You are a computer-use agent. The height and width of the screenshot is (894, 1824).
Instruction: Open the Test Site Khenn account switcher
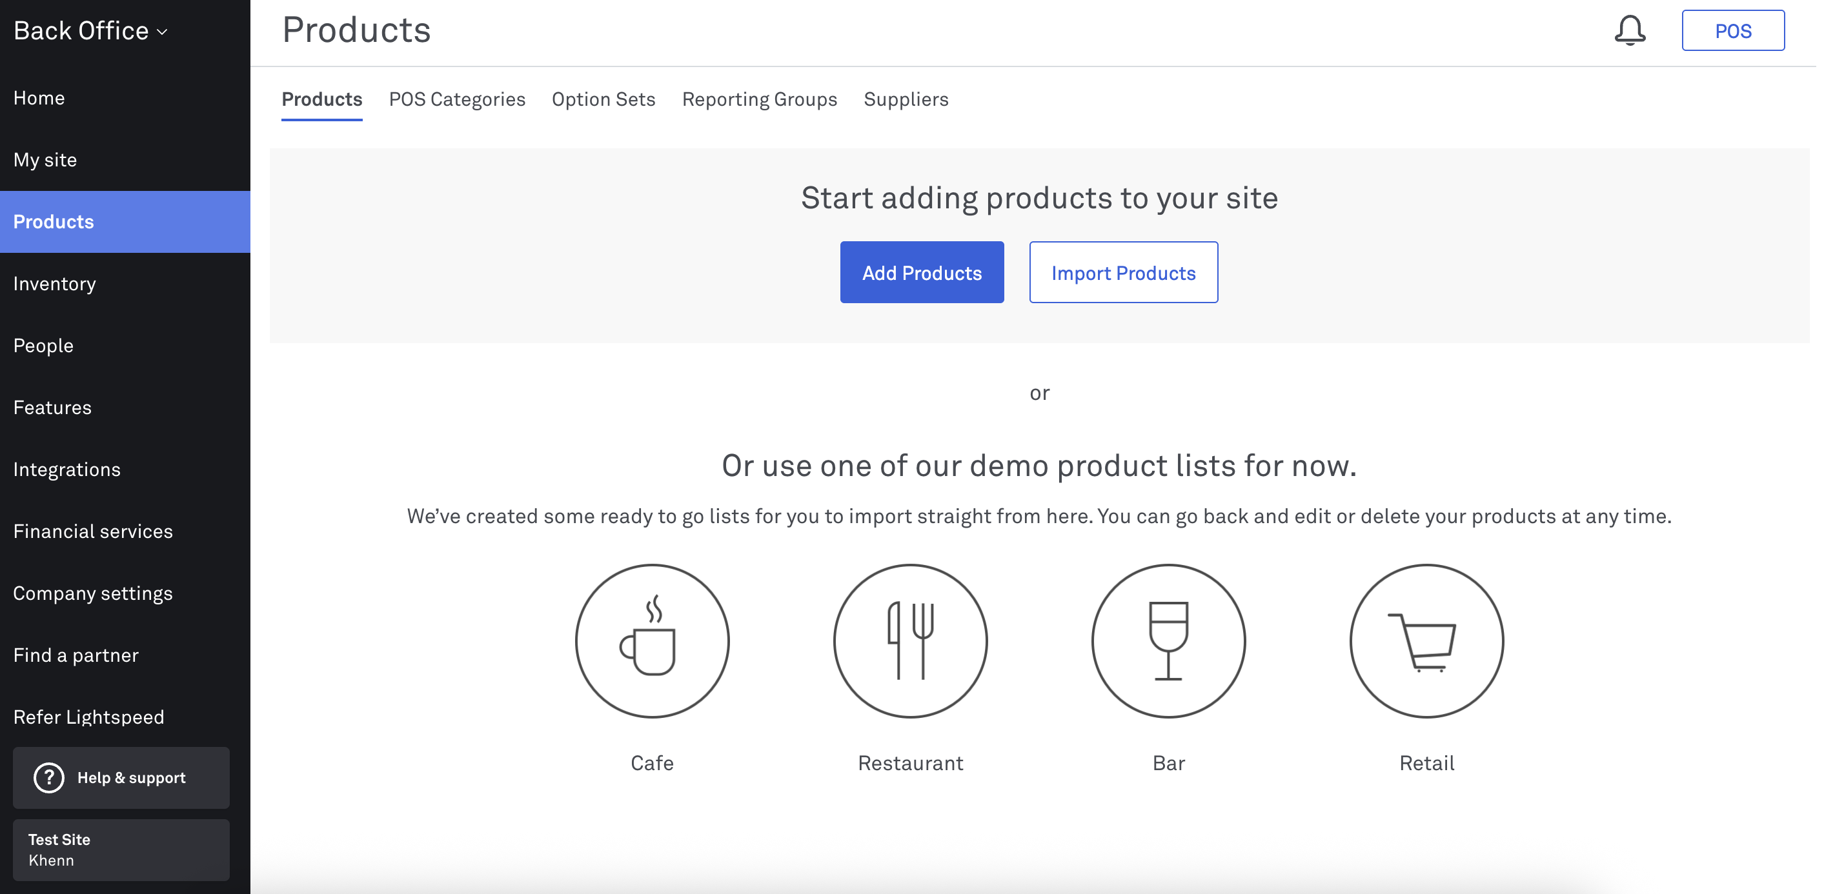[121, 849]
